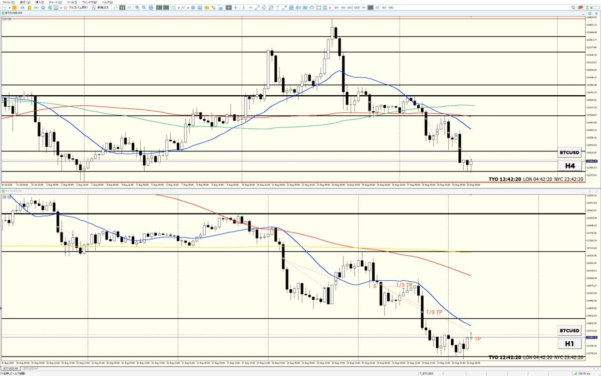Open the チャート (Chart) menu
601x376 pixels.
pos(56,2)
